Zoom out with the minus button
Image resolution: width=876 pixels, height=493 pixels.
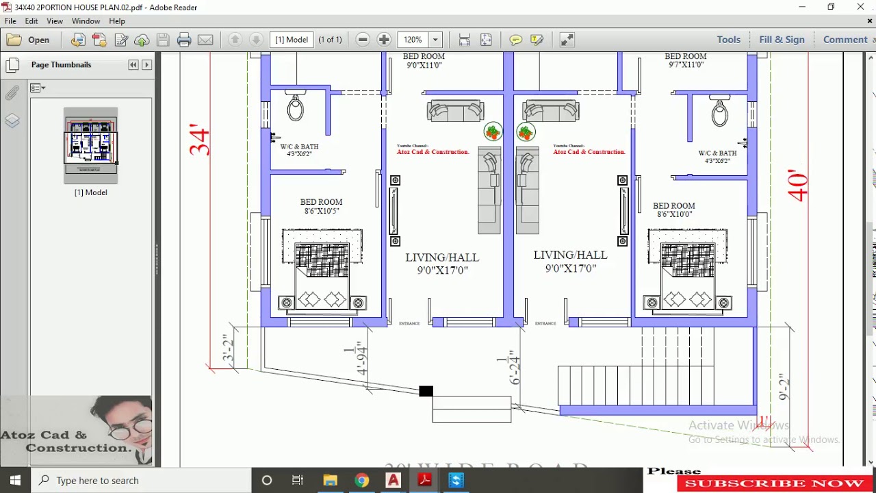click(x=363, y=40)
